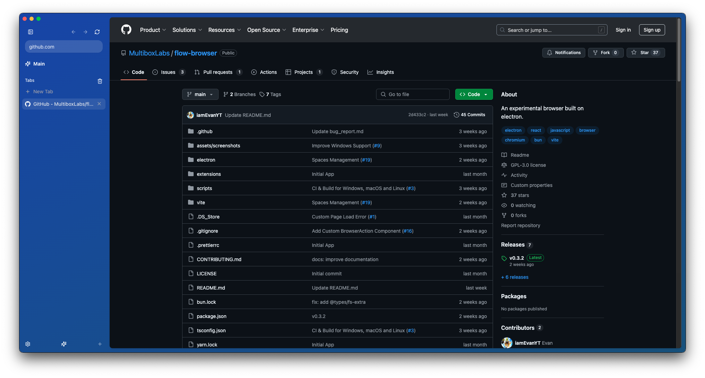Screen dimensions: 705x378
Task: Star the flow-browser repository
Action: [x=645, y=53]
